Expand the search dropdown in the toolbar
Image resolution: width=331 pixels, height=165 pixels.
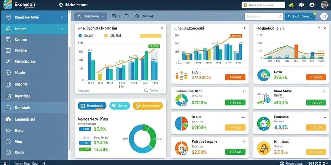pos(91,16)
